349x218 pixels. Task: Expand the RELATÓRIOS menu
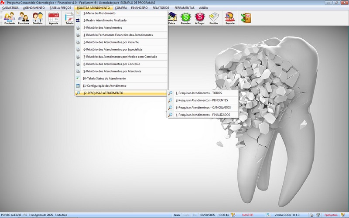tap(161, 8)
